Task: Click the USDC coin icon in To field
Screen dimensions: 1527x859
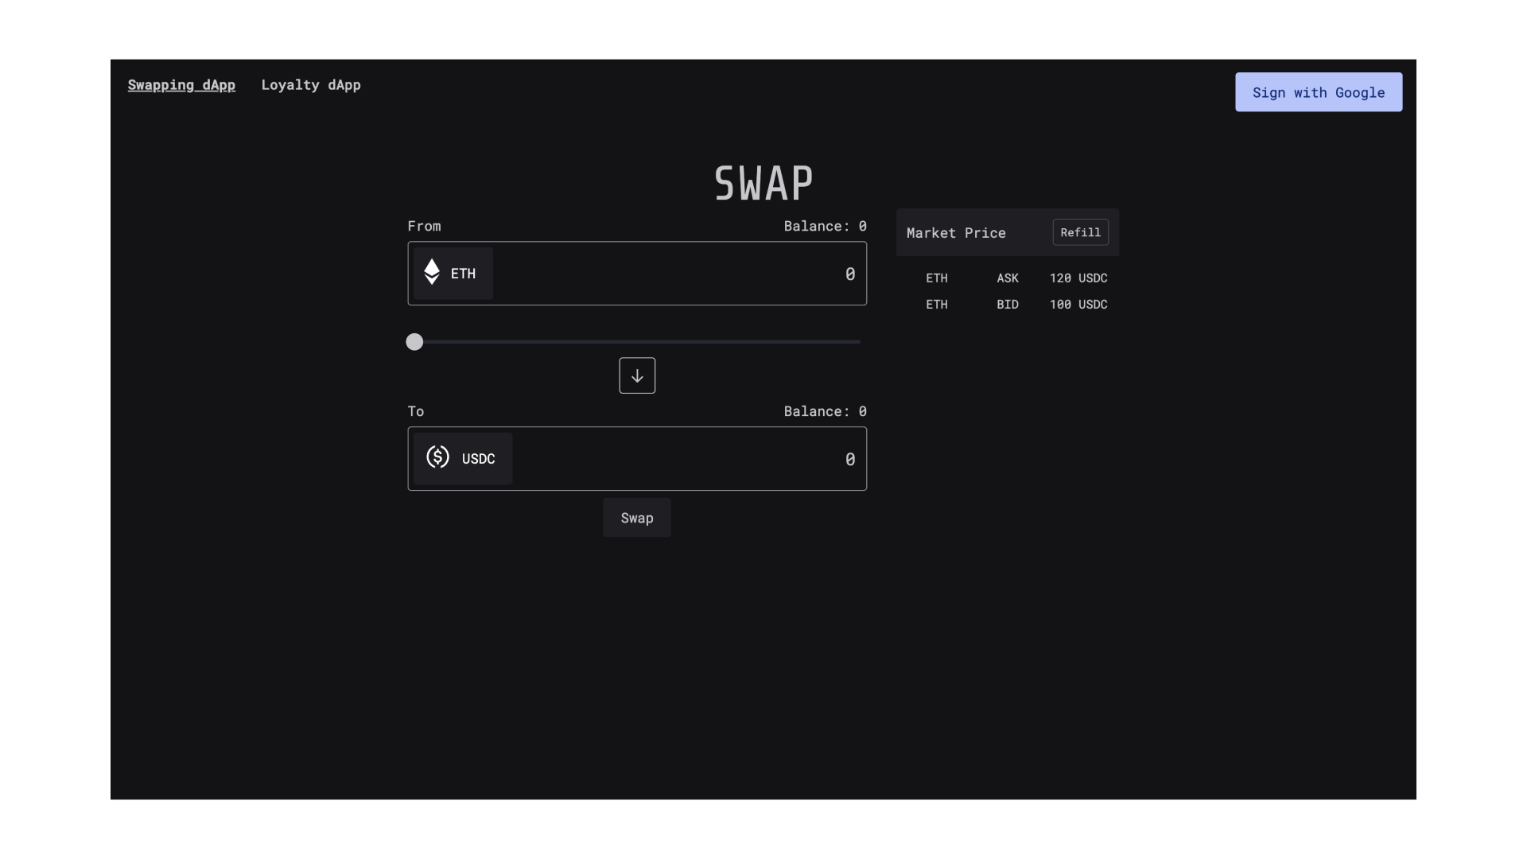Action: pos(437,457)
